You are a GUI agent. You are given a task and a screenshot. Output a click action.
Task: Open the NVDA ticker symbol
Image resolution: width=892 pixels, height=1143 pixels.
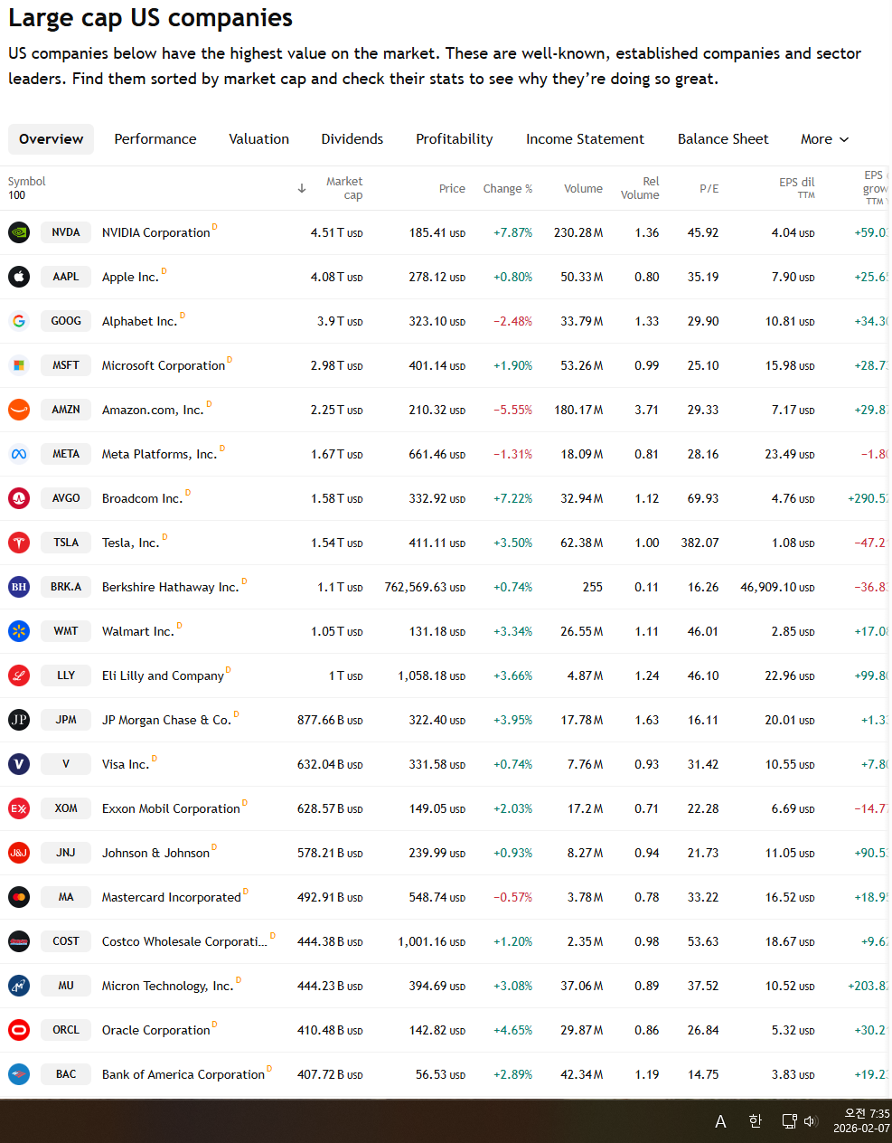tap(66, 232)
